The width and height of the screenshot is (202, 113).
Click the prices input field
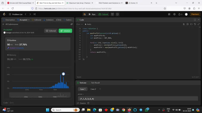click(138, 99)
